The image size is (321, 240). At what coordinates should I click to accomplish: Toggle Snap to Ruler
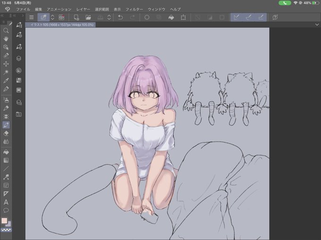(x=237, y=17)
